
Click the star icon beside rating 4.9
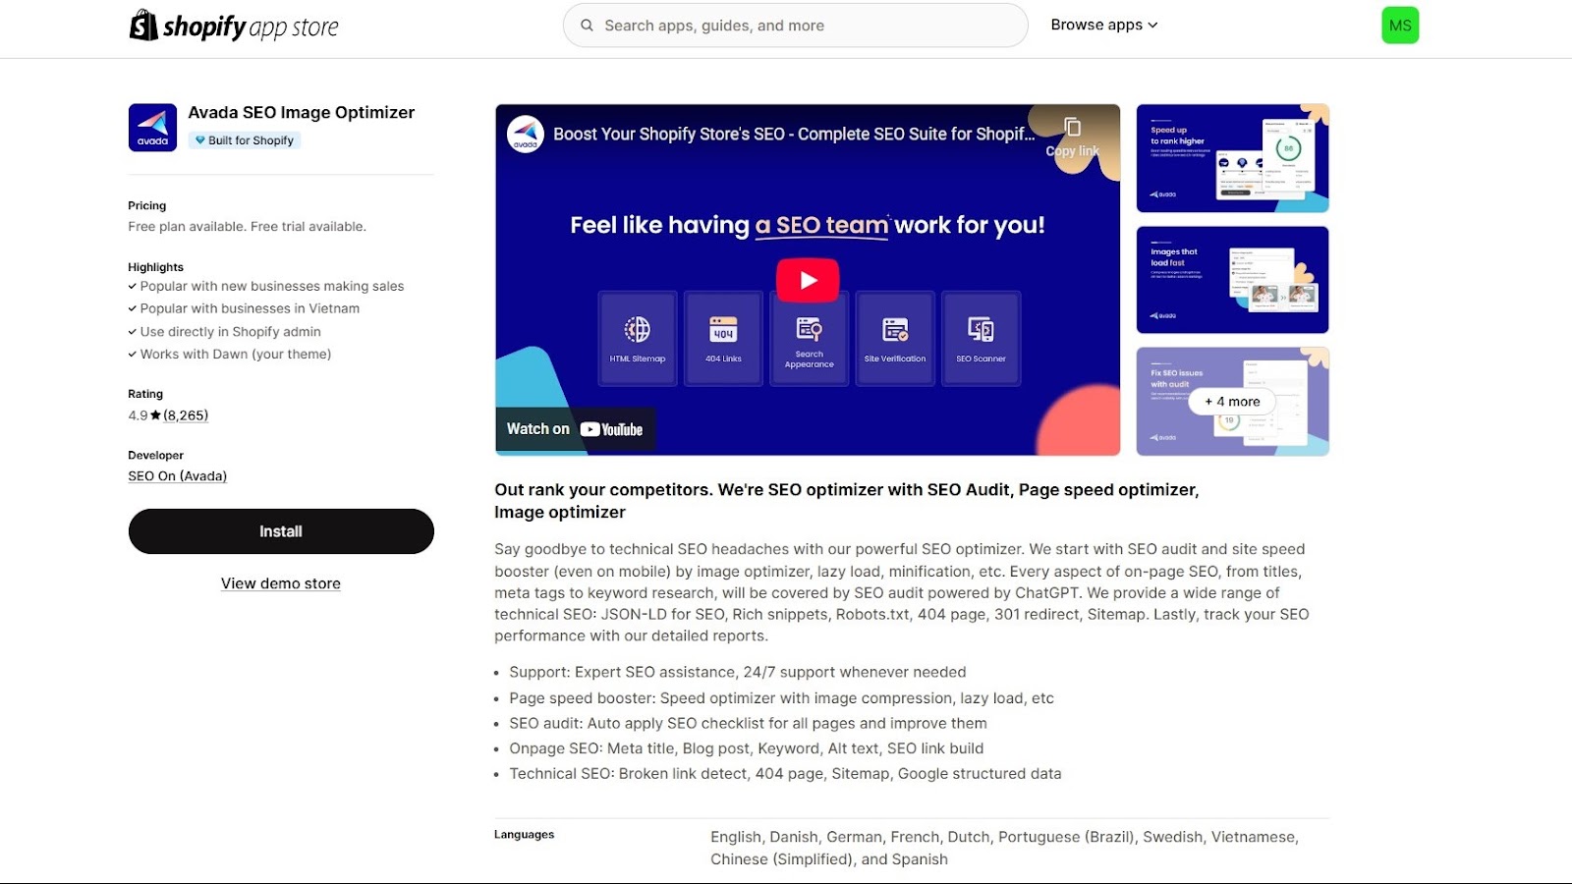(155, 415)
